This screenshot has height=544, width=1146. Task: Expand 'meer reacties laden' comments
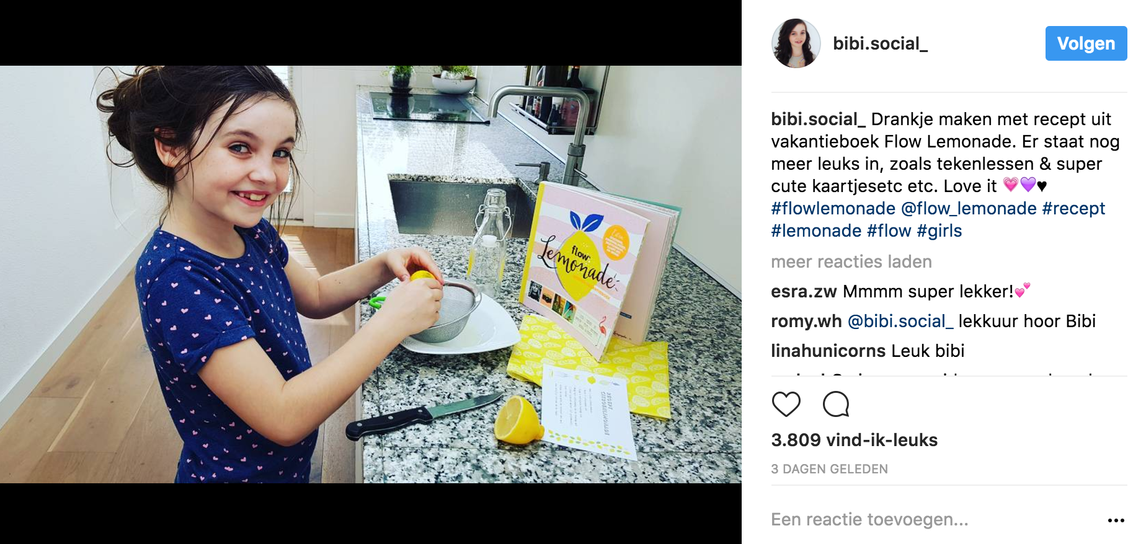coord(851,261)
